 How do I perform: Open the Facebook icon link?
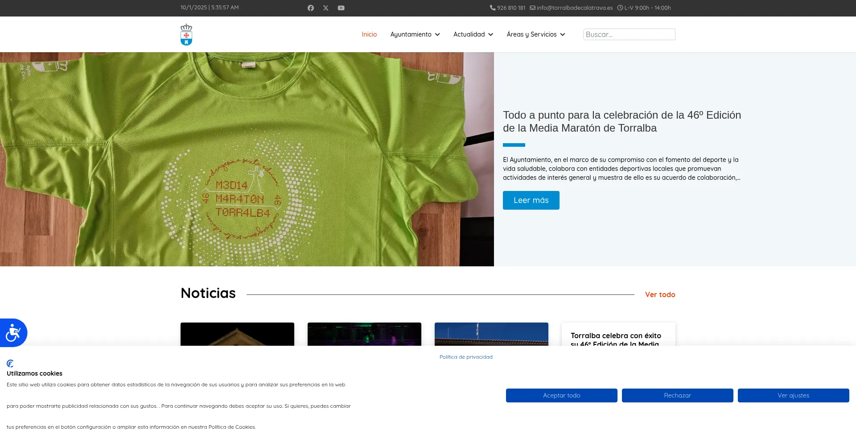[x=311, y=8]
